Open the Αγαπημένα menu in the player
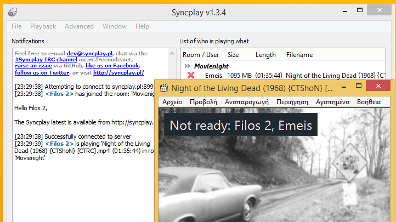Image resolution: width=396 pixels, height=222 pixels. [332, 102]
